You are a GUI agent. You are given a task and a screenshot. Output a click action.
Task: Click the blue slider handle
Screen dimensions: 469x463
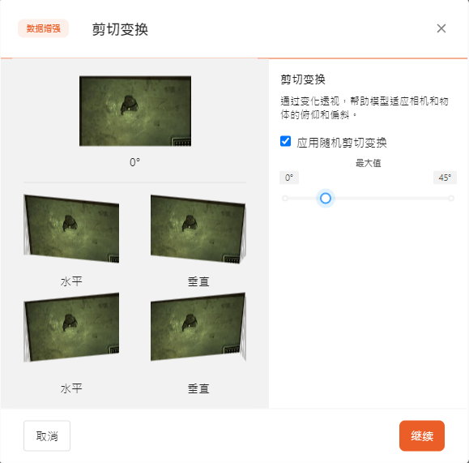(x=326, y=199)
